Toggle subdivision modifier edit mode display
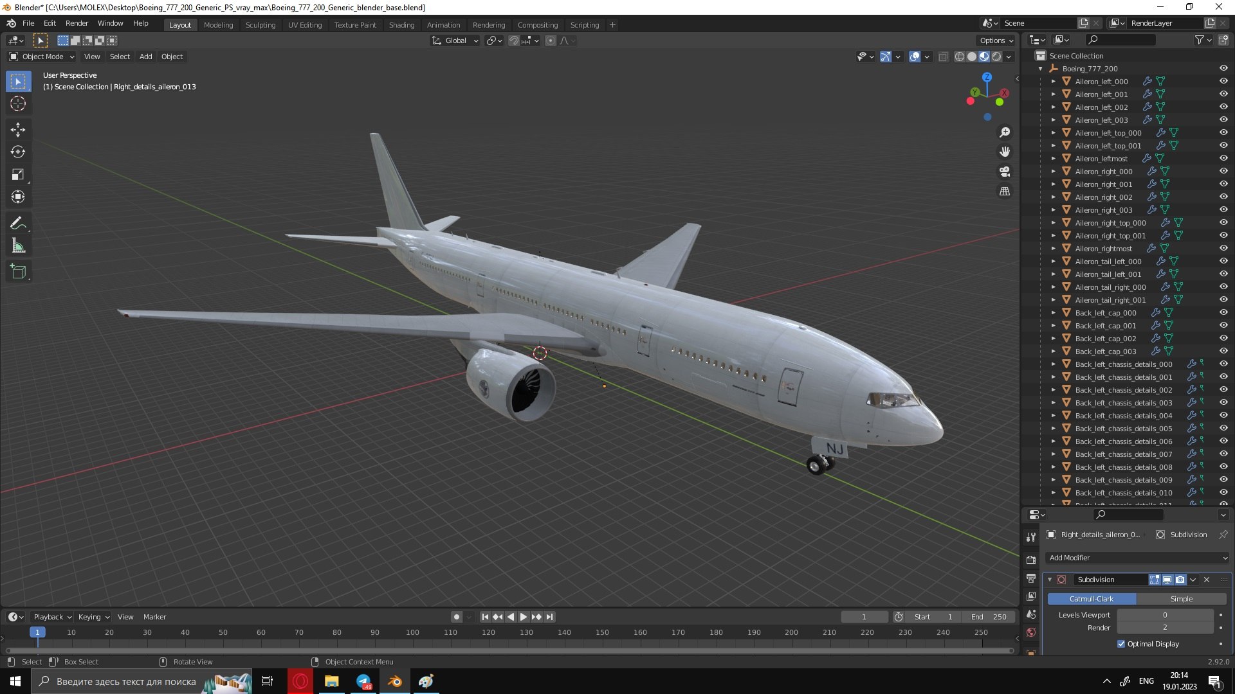 click(x=1155, y=580)
